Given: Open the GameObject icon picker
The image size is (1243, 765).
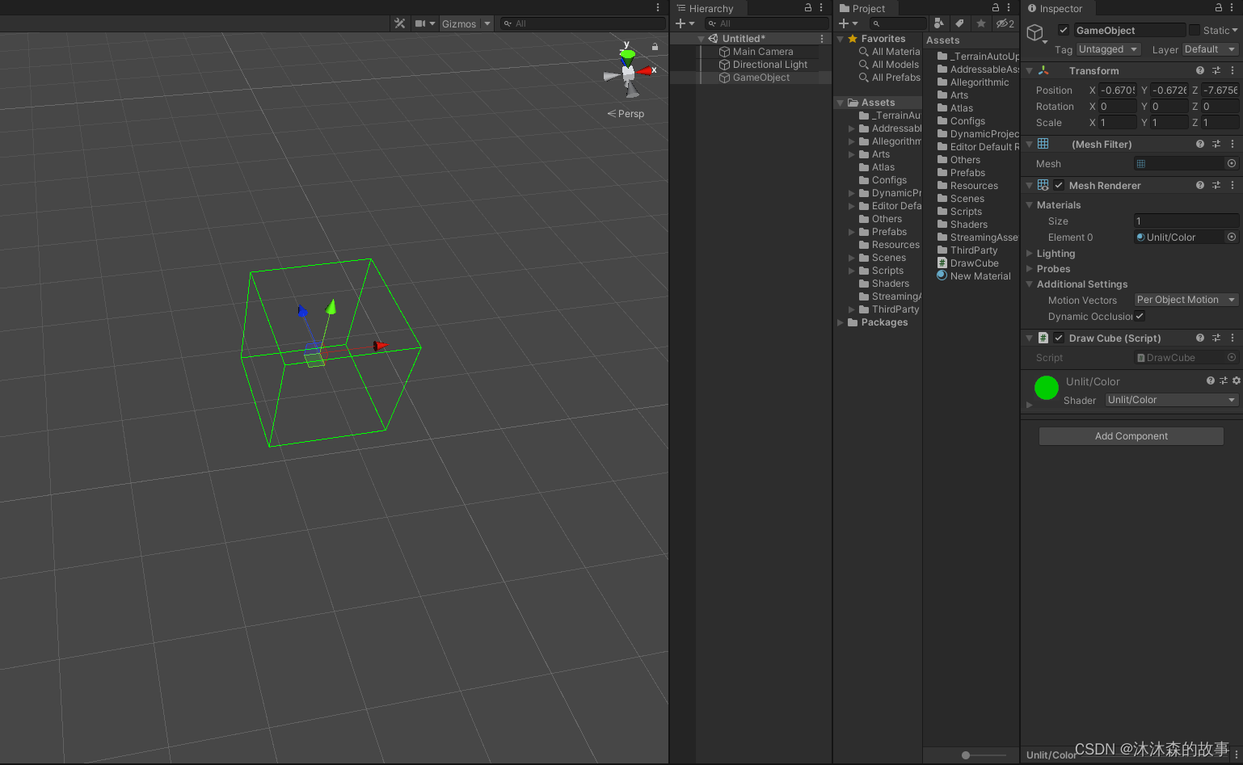Looking at the screenshot, I should pos(1037,33).
